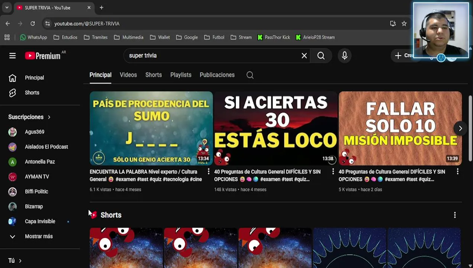Open the YouTube hamburger guide menu
Image resolution: width=473 pixels, height=268 pixels.
pyautogui.click(x=12, y=56)
